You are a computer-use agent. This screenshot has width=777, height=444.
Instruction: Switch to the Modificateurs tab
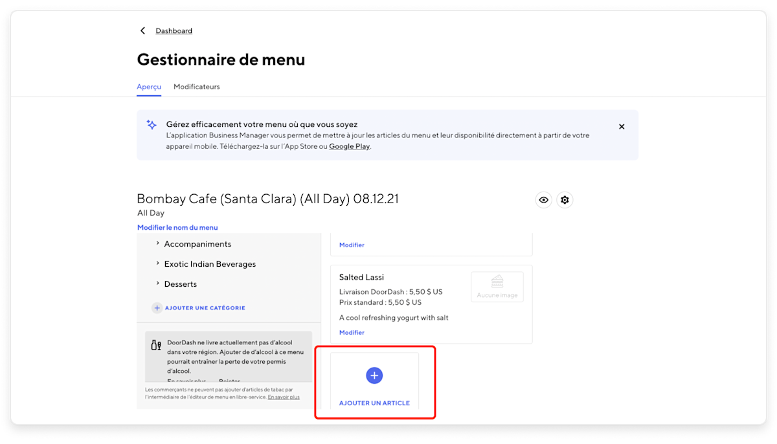click(x=197, y=87)
